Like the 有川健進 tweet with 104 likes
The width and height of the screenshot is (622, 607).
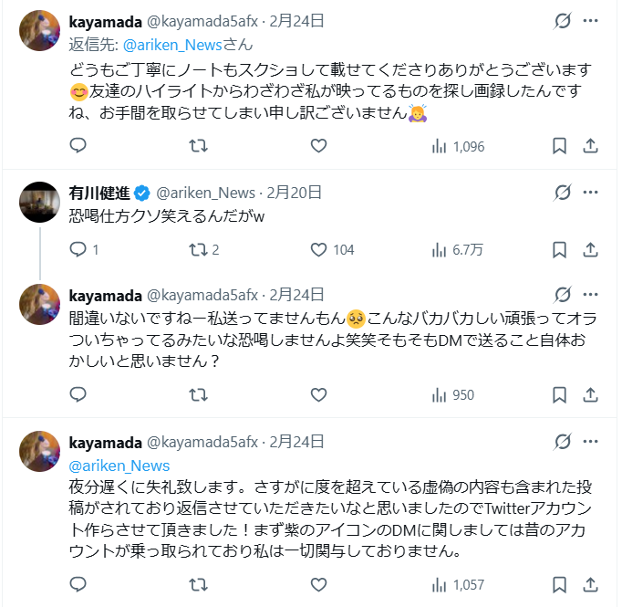point(318,249)
